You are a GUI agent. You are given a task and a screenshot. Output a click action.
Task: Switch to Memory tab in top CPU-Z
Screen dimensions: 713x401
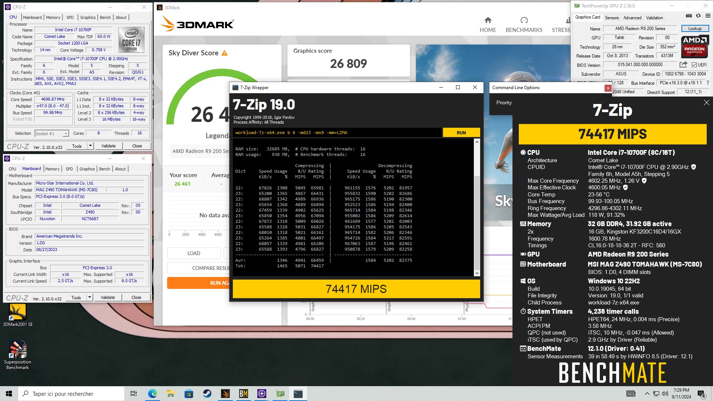(x=53, y=17)
